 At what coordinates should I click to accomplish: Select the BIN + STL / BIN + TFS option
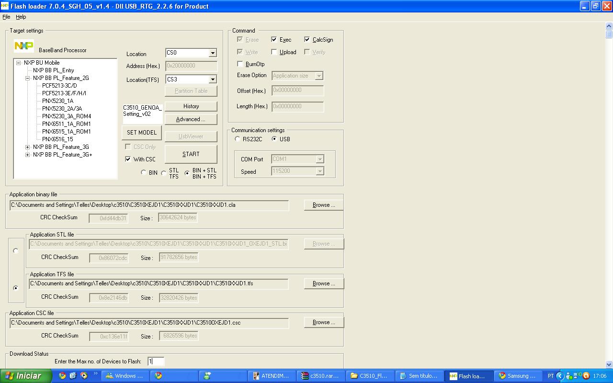click(x=187, y=173)
